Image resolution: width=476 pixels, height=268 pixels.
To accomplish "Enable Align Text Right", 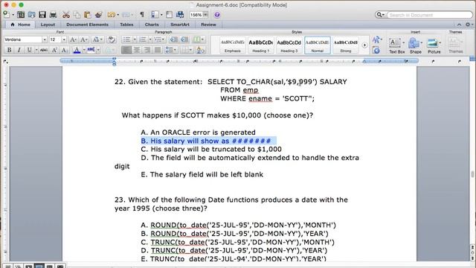I will (x=147, y=50).
